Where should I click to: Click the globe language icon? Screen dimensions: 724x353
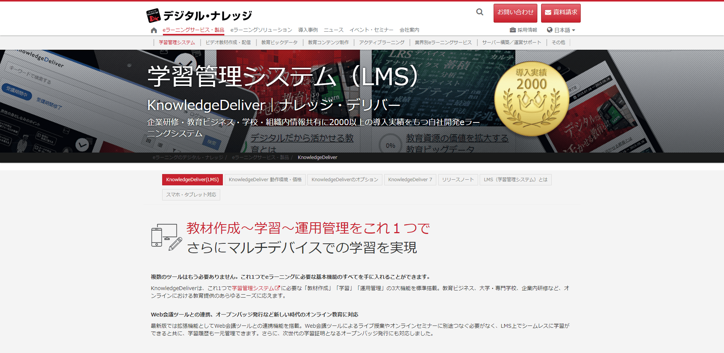pos(550,30)
